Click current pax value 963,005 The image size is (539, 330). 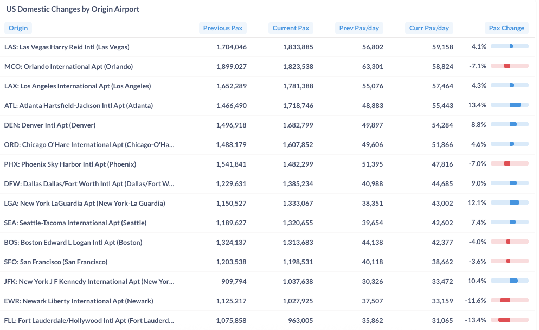300,321
